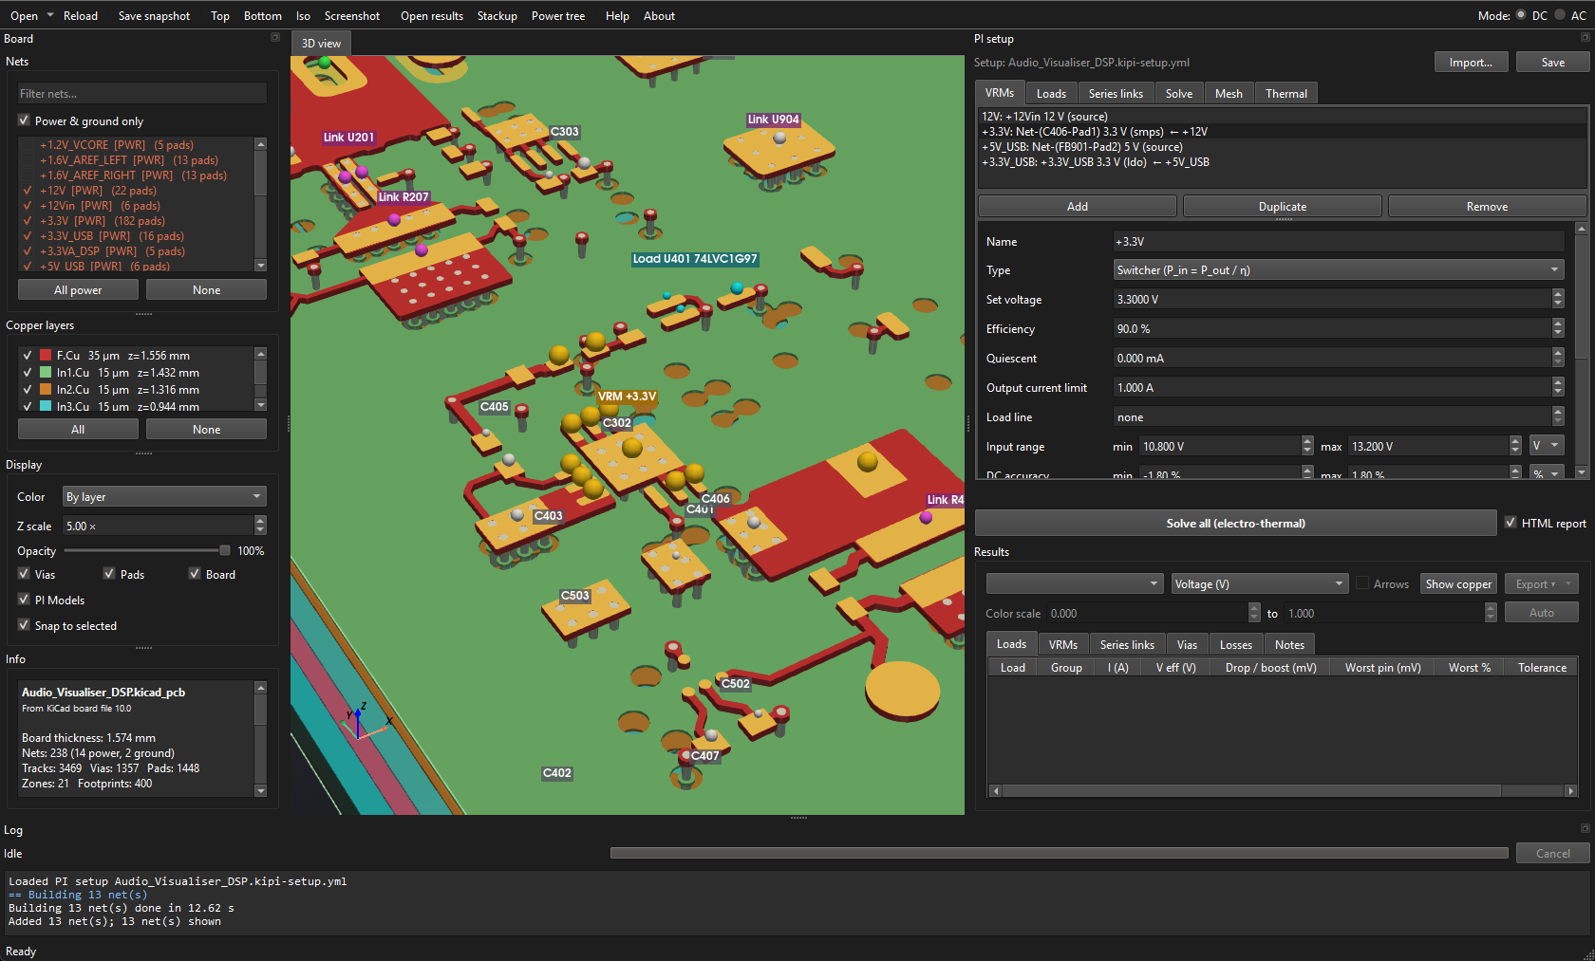Click the Opacity slider handle

pyautogui.click(x=224, y=550)
